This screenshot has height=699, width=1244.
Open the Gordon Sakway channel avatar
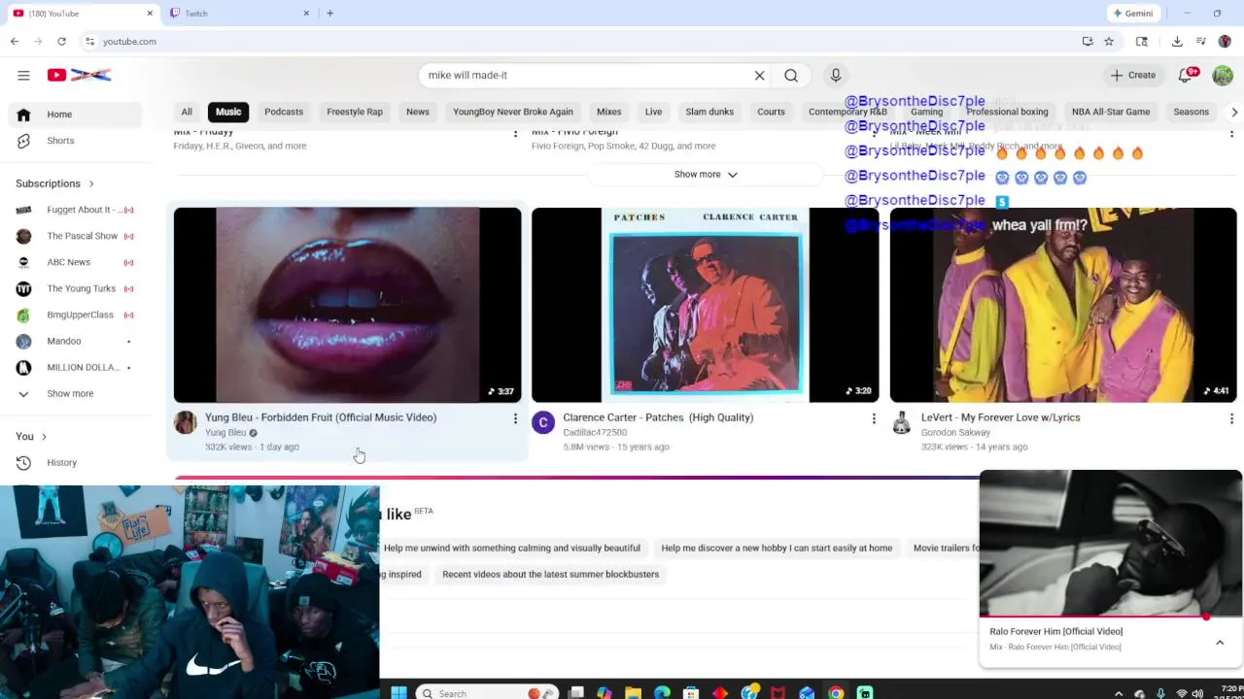pos(901,422)
